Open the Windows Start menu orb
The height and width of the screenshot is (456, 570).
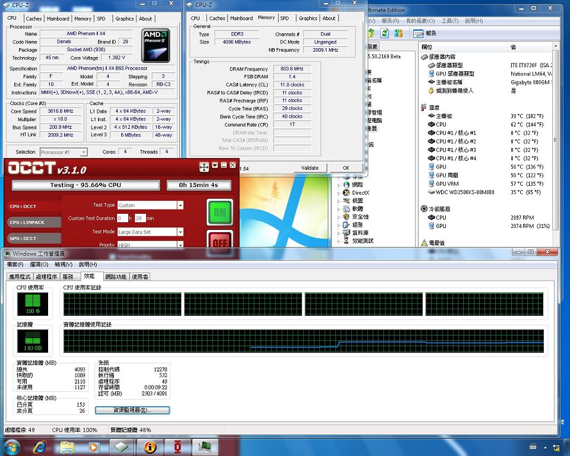point(11,447)
